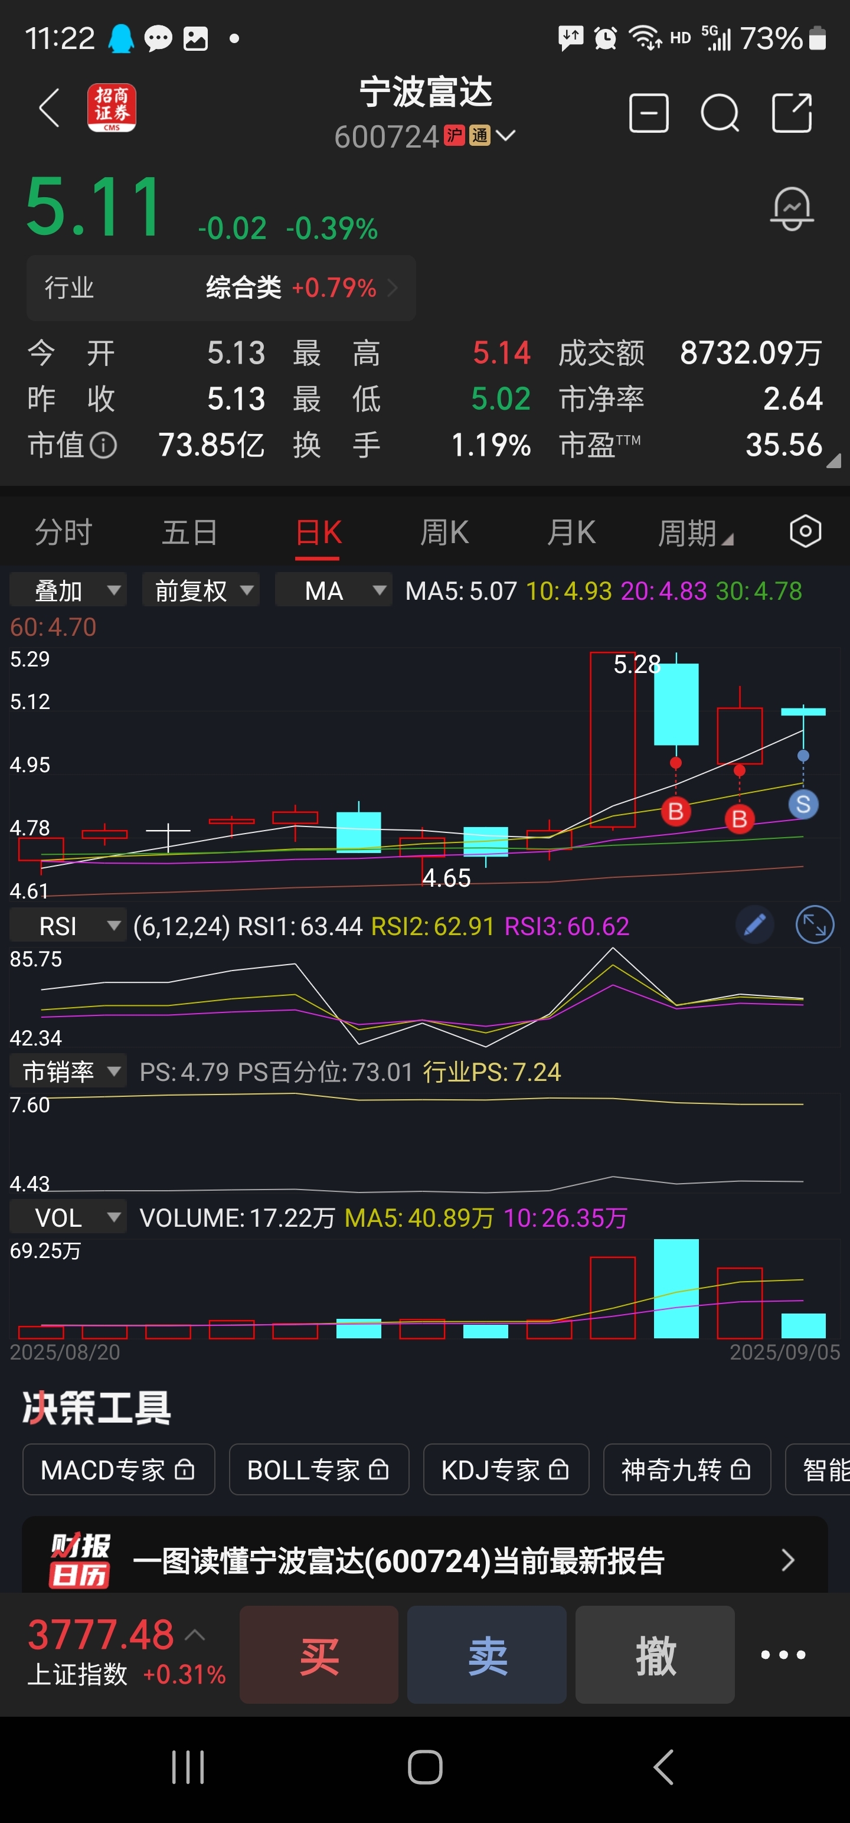Image resolution: width=850 pixels, height=1823 pixels.
Task: Open 一图读懂宁波富达 report banner
Action: tap(424, 1560)
